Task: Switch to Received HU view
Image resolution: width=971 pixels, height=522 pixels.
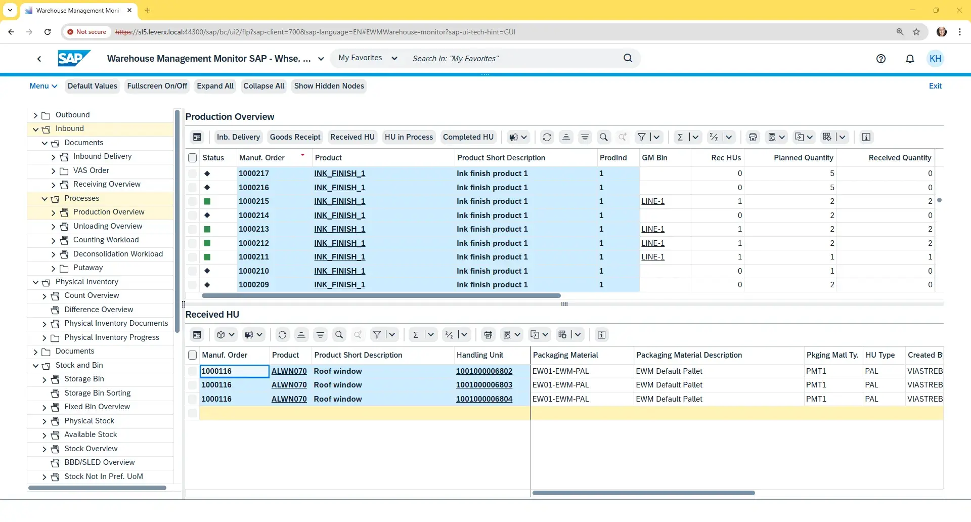Action: tap(352, 137)
